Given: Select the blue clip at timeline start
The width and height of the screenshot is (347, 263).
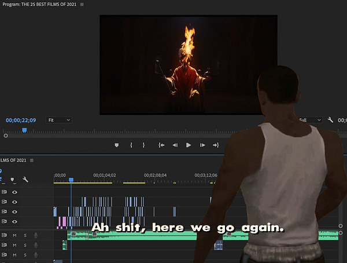Looking at the screenshot, I should coord(55,212).
